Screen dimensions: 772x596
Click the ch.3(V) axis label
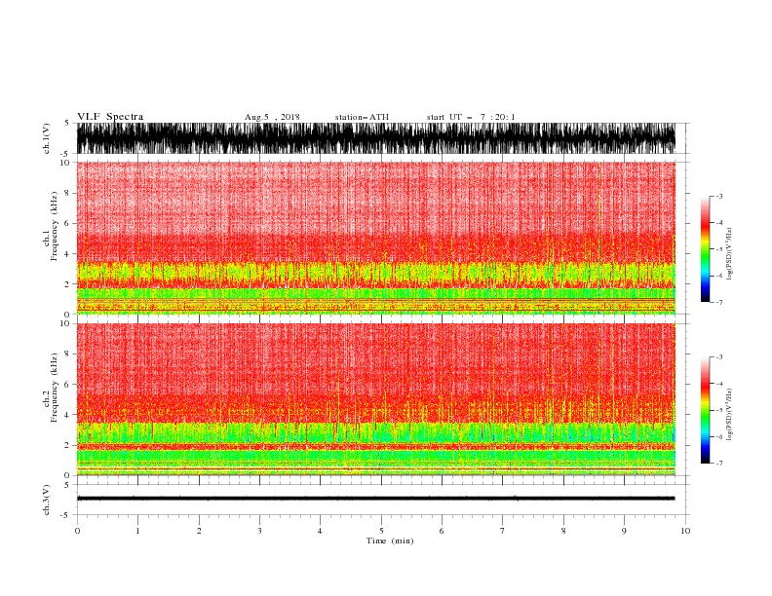point(47,500)
